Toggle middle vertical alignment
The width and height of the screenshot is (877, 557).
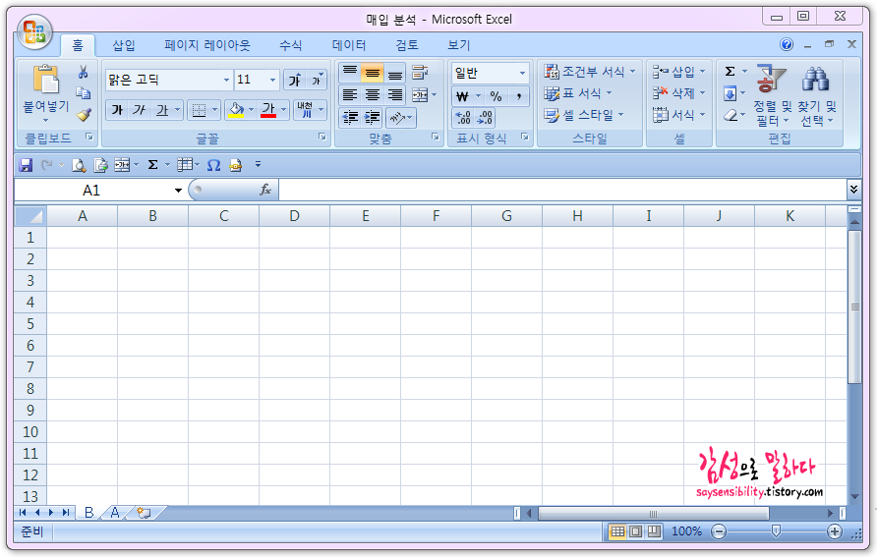(x=373, y=72)
